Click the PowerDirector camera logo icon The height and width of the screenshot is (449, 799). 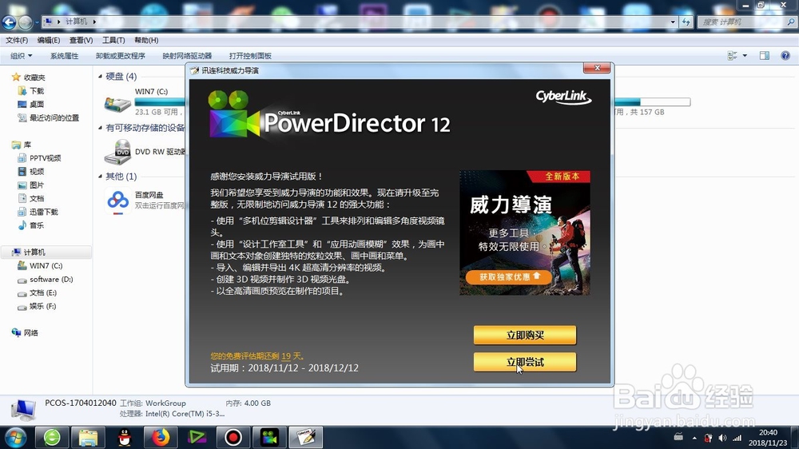pos(234,114)
